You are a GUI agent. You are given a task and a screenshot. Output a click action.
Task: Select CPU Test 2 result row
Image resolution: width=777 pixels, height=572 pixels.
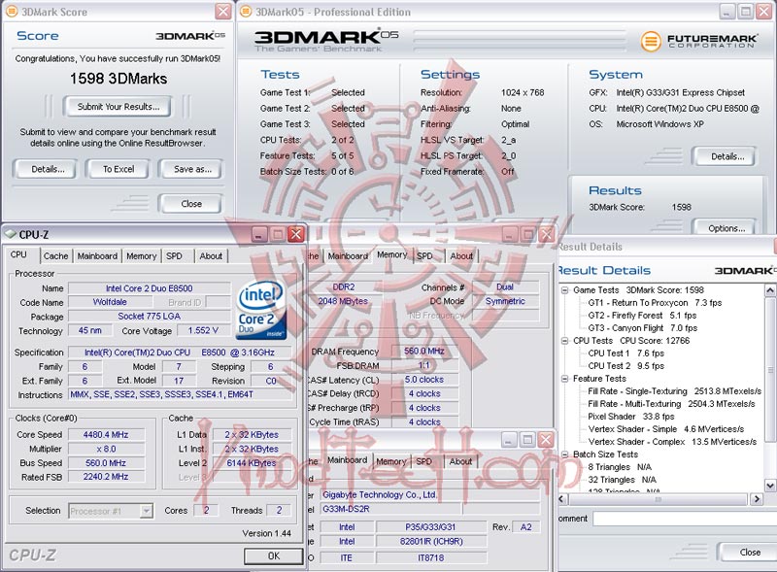625,366
